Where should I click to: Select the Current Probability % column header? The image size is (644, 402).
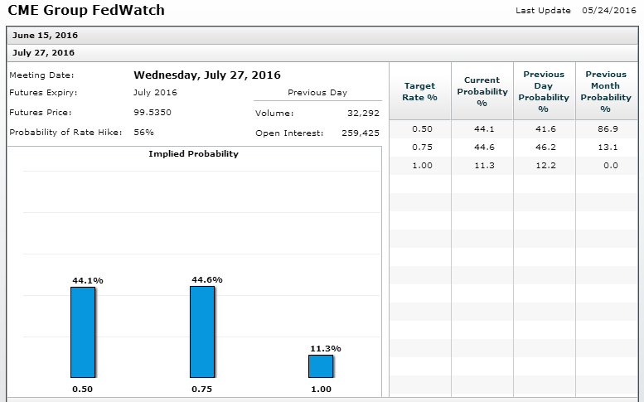[x=482, y=91]
